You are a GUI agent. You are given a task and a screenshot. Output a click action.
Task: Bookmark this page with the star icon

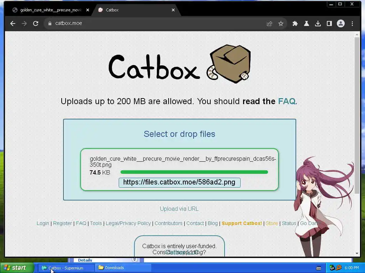(x=281, y=23)
